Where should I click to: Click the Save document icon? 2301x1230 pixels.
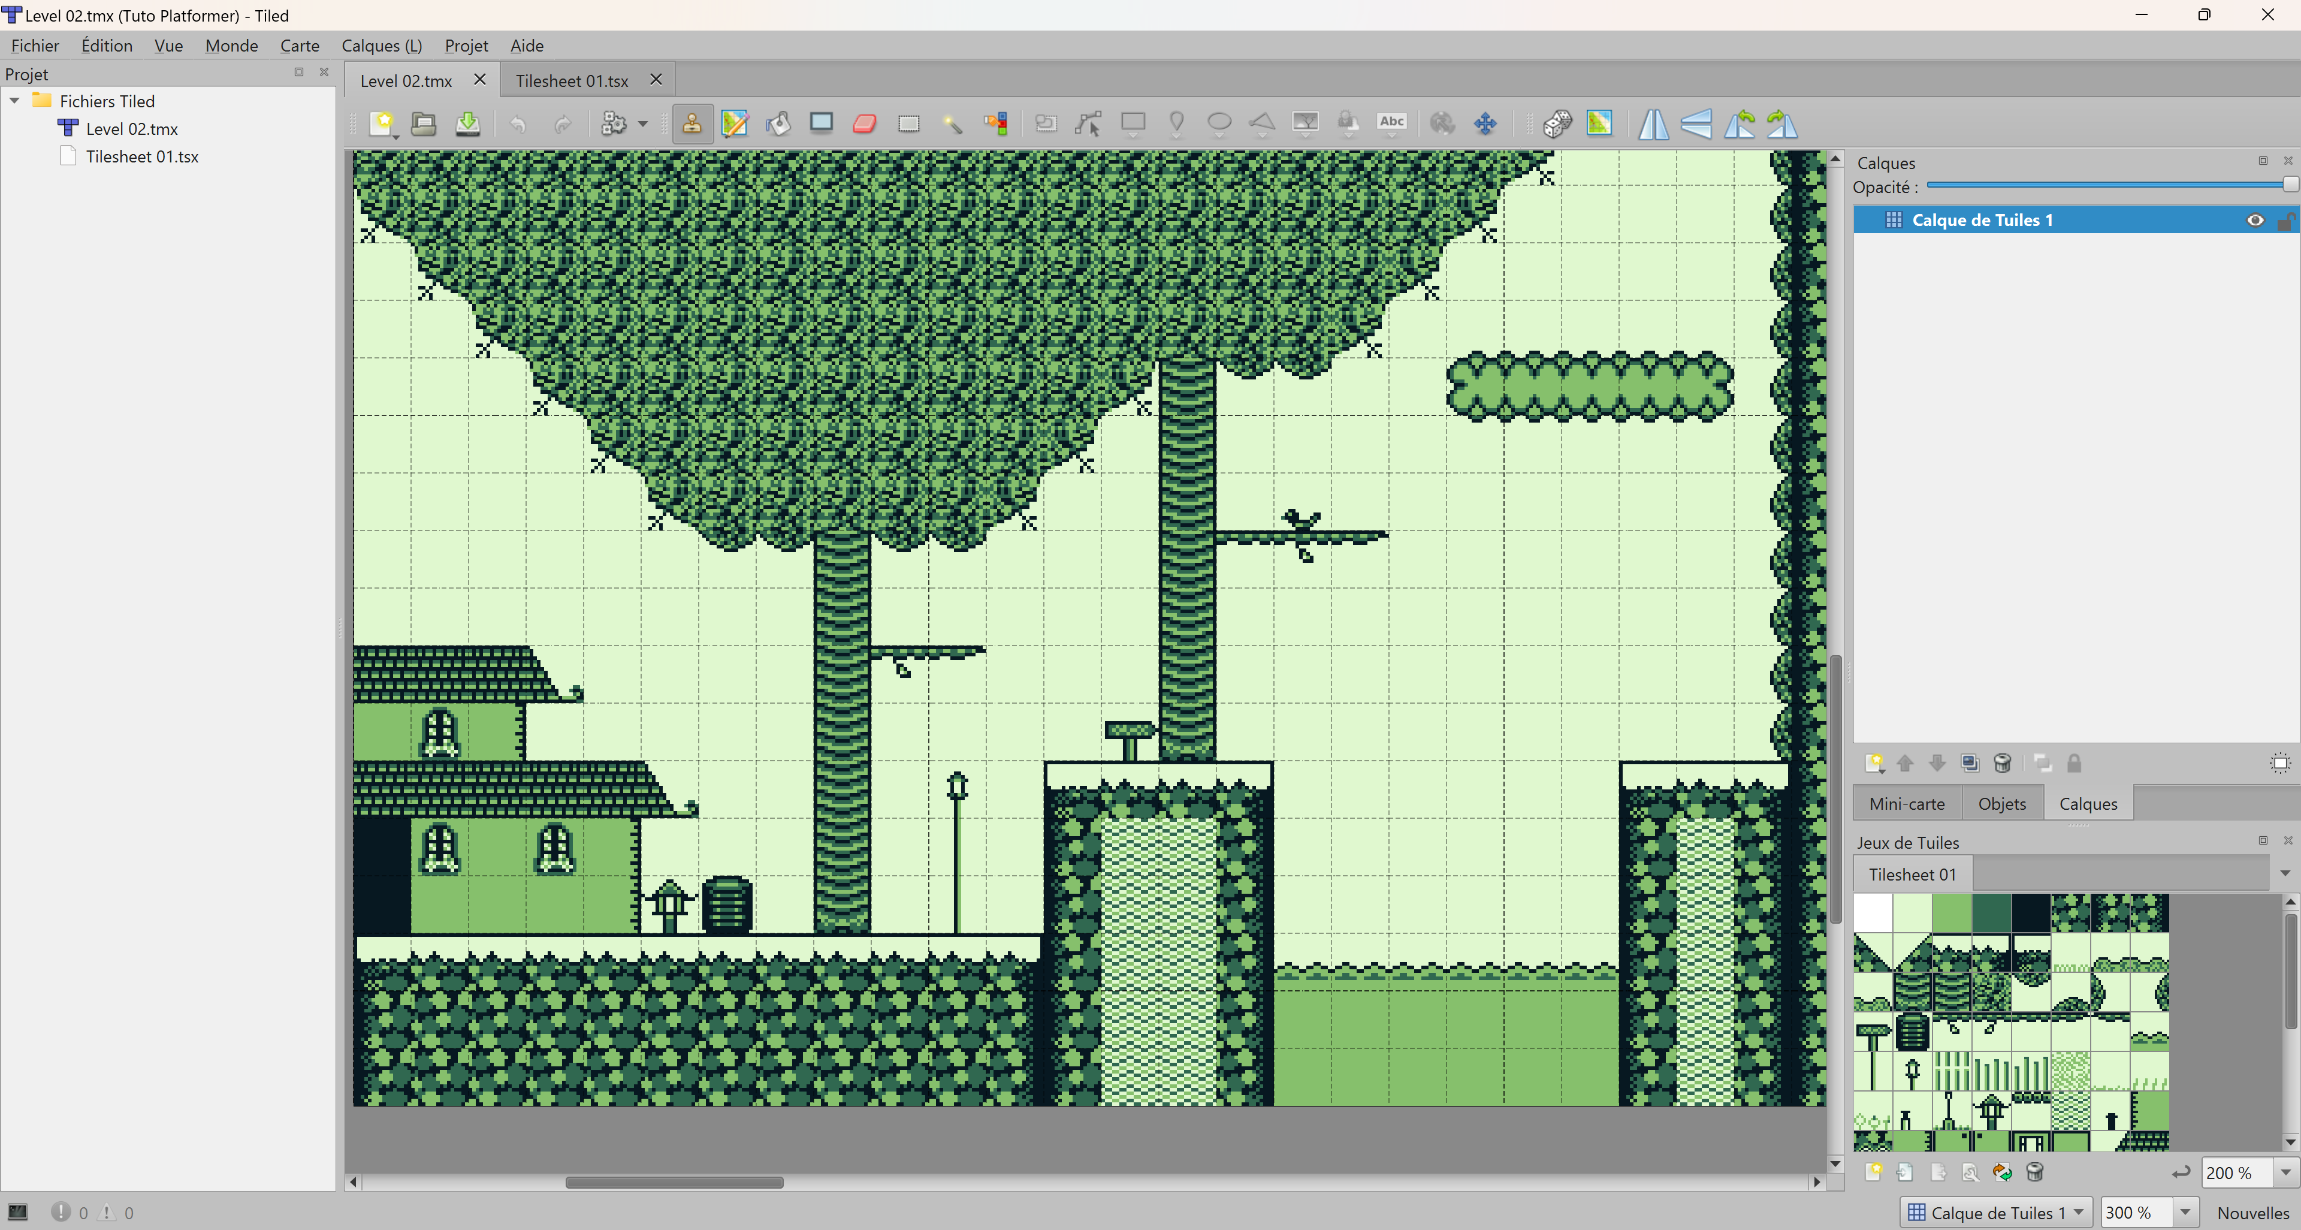[x=467, y=123]
